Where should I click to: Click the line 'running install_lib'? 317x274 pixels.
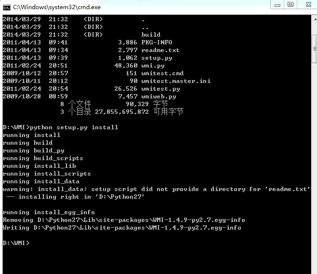tap(39, 166)
